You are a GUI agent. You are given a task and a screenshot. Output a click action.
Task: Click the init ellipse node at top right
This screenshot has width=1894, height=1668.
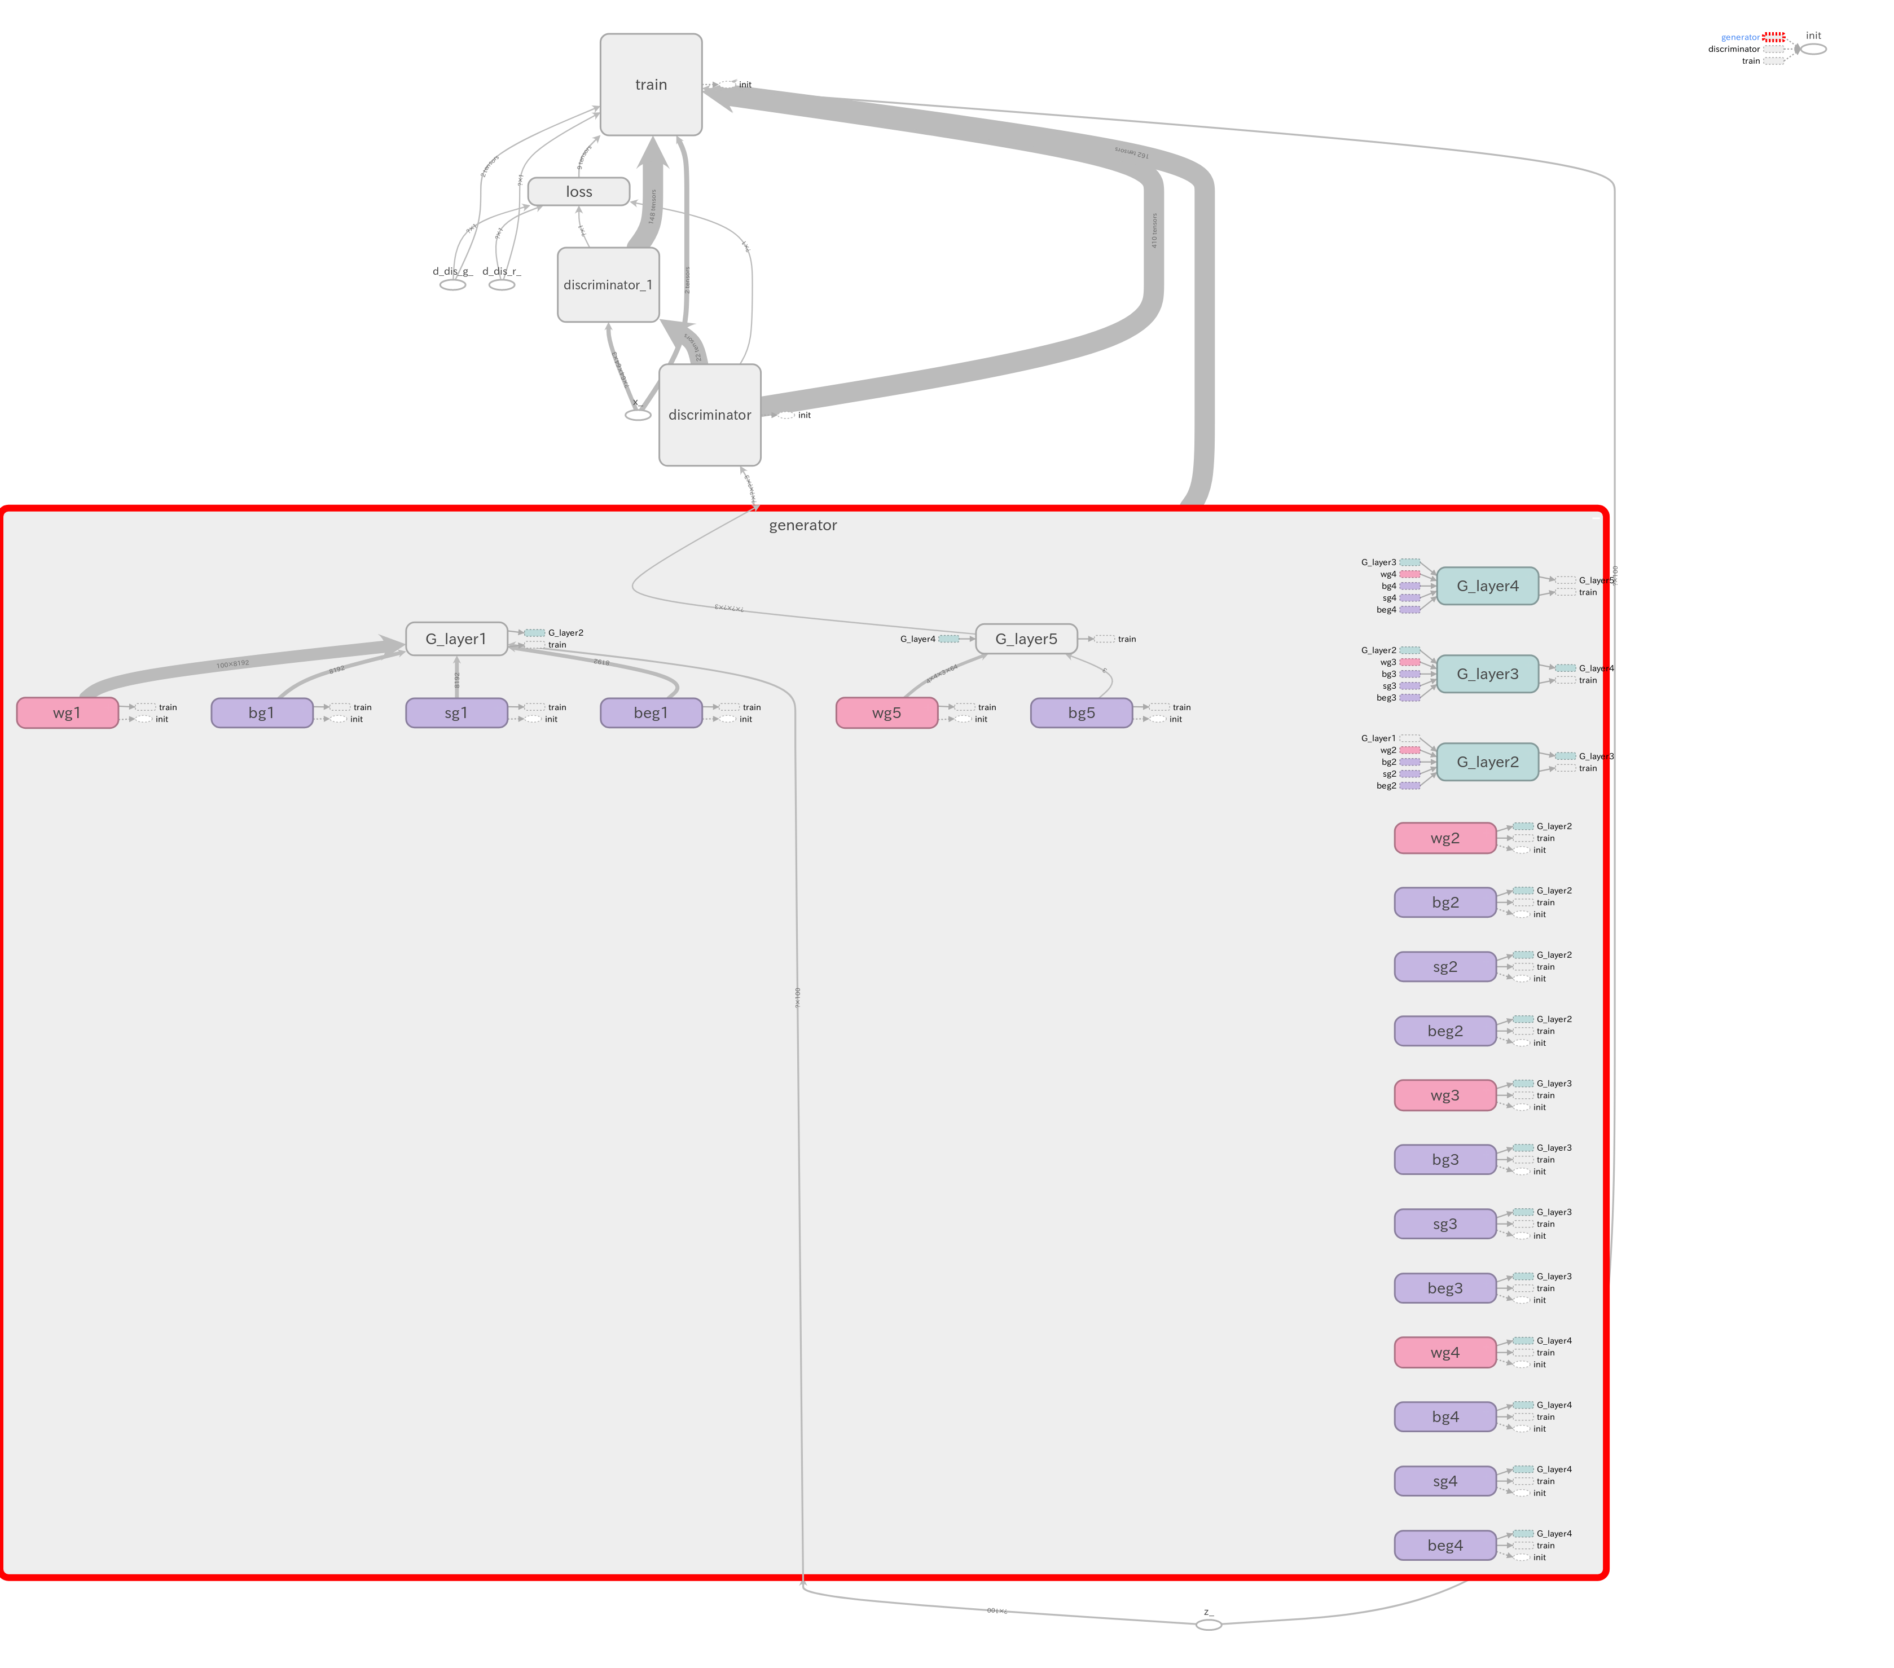tap(1812, 49)
